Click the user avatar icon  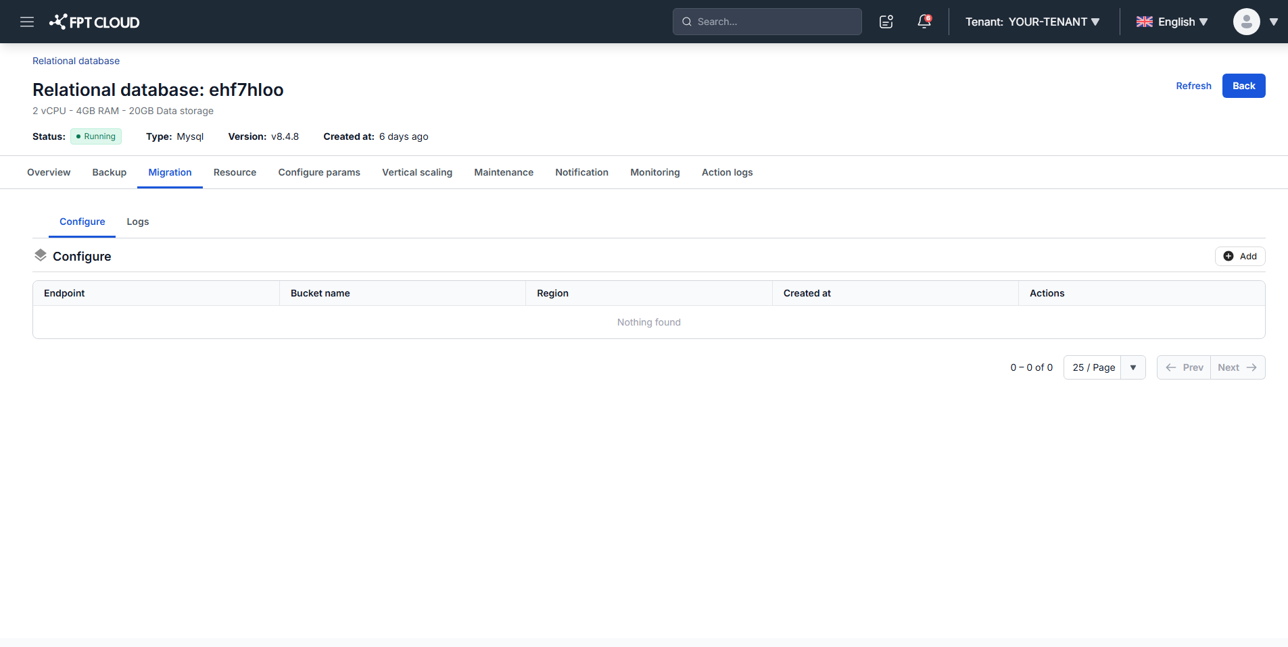pyautogui.click(x=1246, y=22)
